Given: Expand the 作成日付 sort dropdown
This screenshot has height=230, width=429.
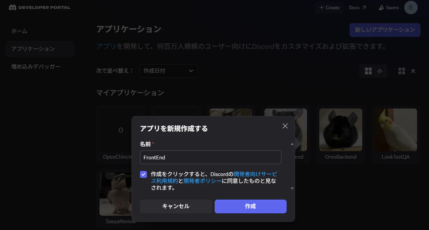Looking at the screenshot, I should (169, 71).
